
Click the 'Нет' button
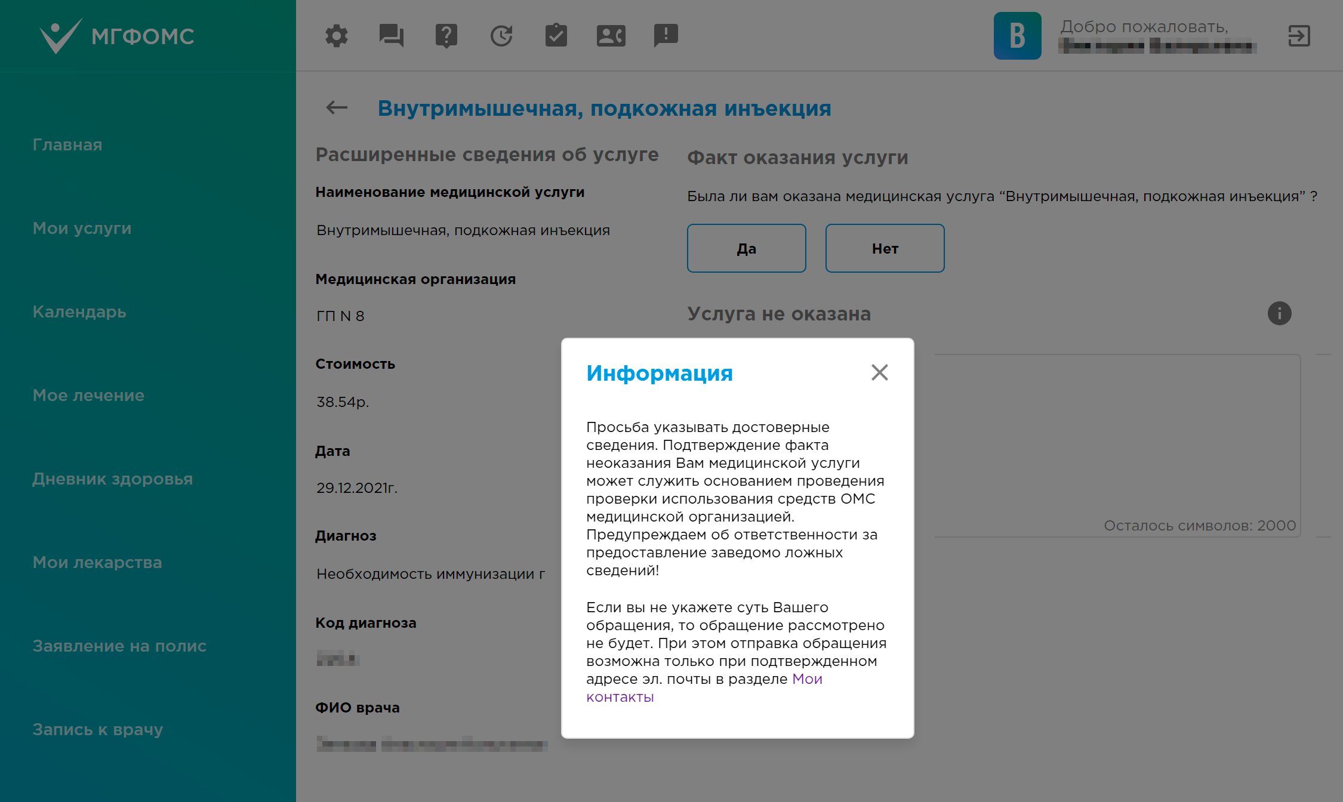click(885, 248)
